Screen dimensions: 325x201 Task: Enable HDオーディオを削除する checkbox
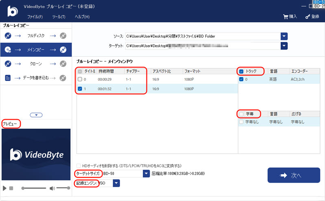click(x=79, y=166)
